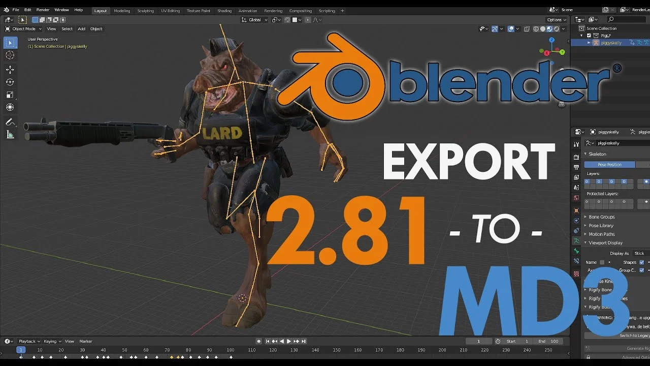Switch to Rendered viewport shading
The image size is (650, 366).
click(x=556, y=29)
